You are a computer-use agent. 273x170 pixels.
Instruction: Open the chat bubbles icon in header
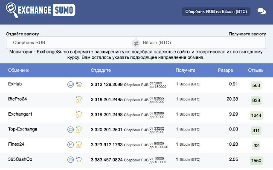(261, 11)
